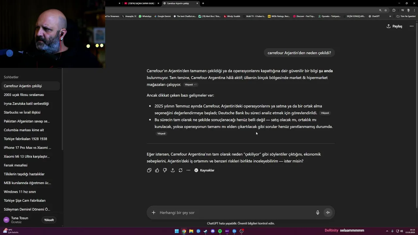418x235 pixels.
Task: Open WhatsApp bookmark
Action: click(145, 16)
